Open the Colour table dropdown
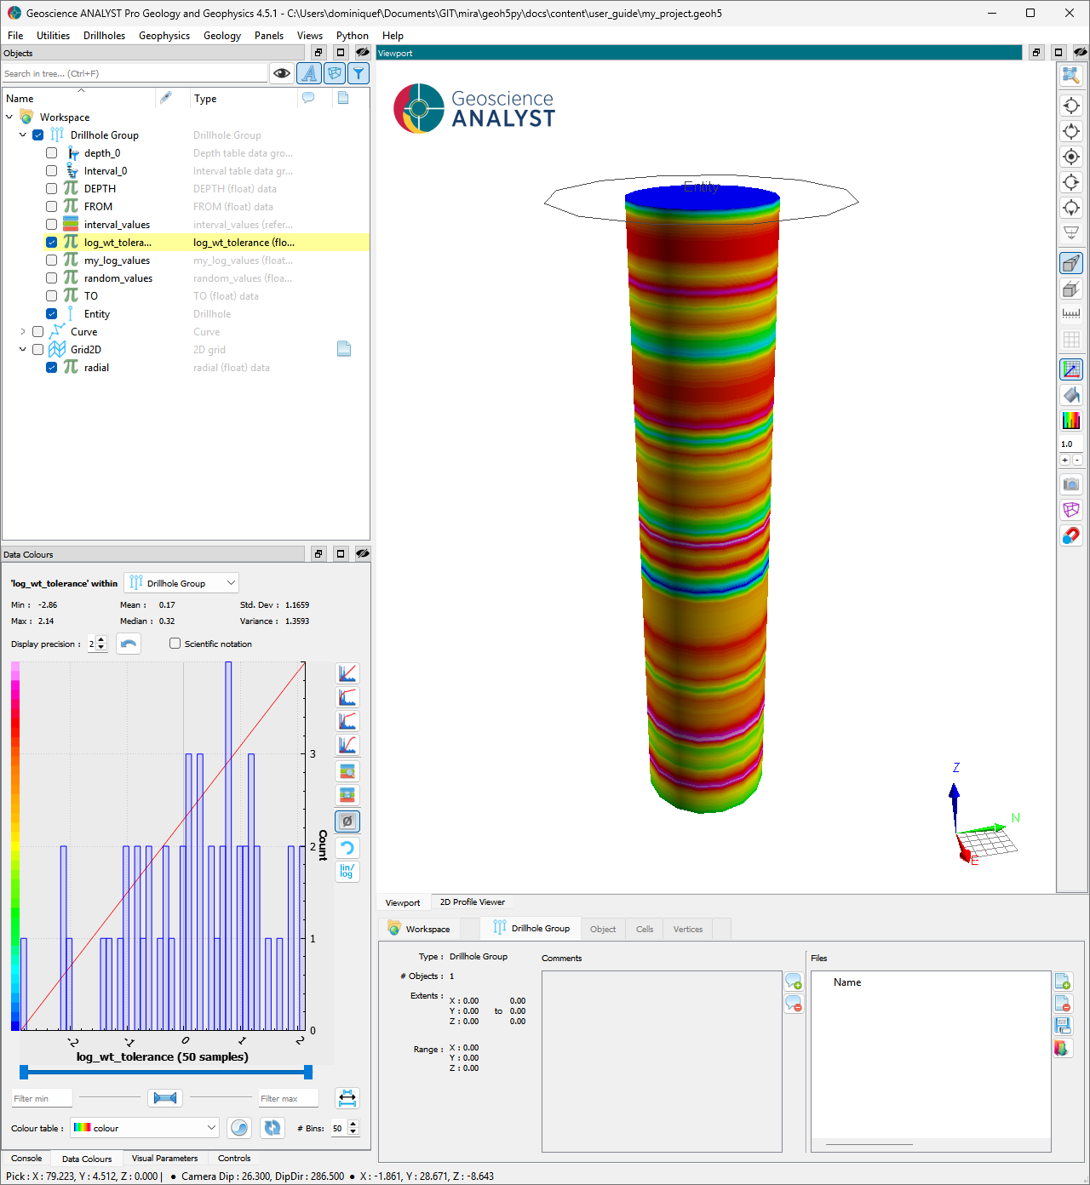This screenshot has height=1185, width=1090. coord(145,1128)
